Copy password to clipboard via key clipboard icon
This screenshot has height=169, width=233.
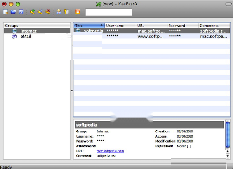pyautogui.click(x=66, y=12)
